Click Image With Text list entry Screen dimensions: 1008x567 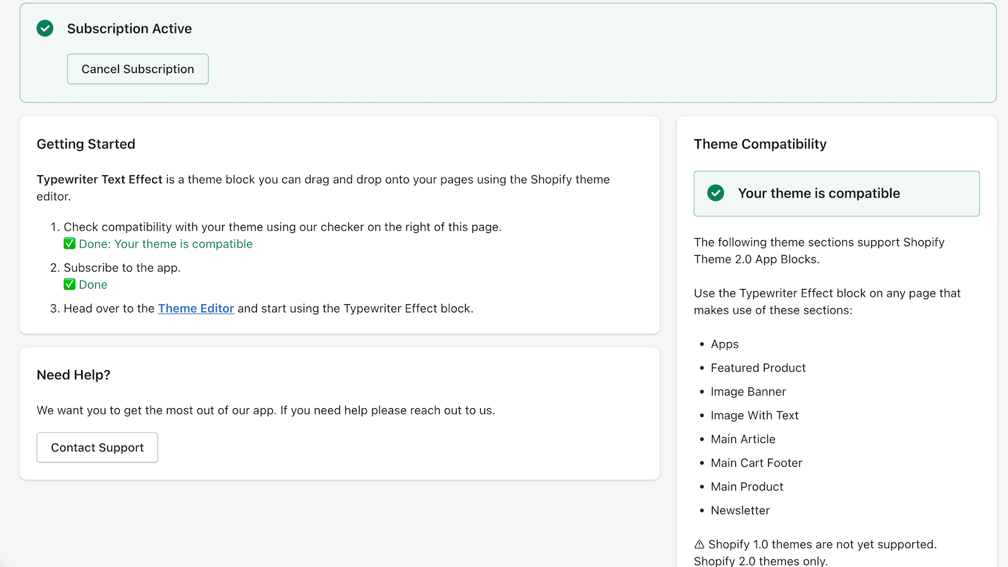point(754,416)
